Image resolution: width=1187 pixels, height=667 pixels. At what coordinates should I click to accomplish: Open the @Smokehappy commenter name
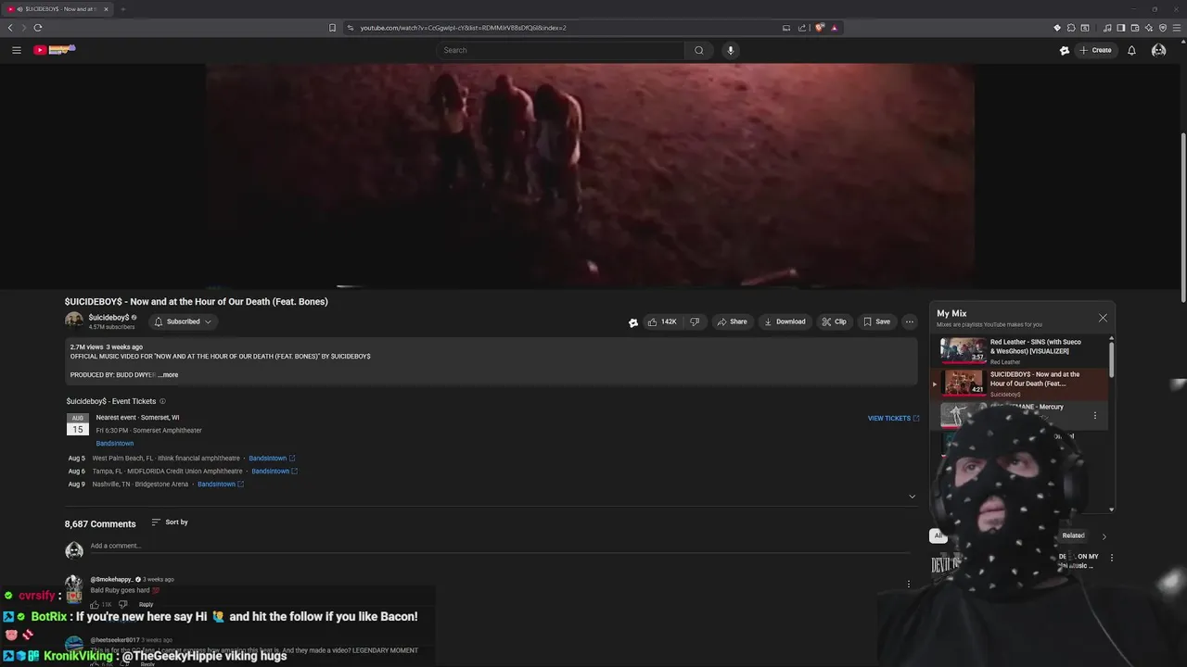coord(112,579)
